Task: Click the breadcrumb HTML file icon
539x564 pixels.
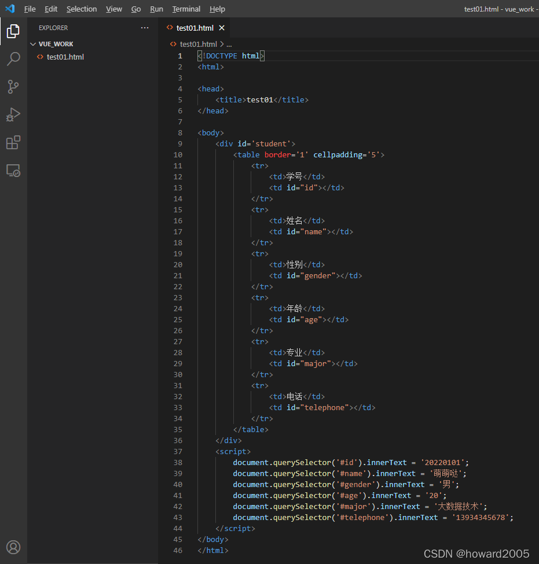Action: [x=173, y=44]
